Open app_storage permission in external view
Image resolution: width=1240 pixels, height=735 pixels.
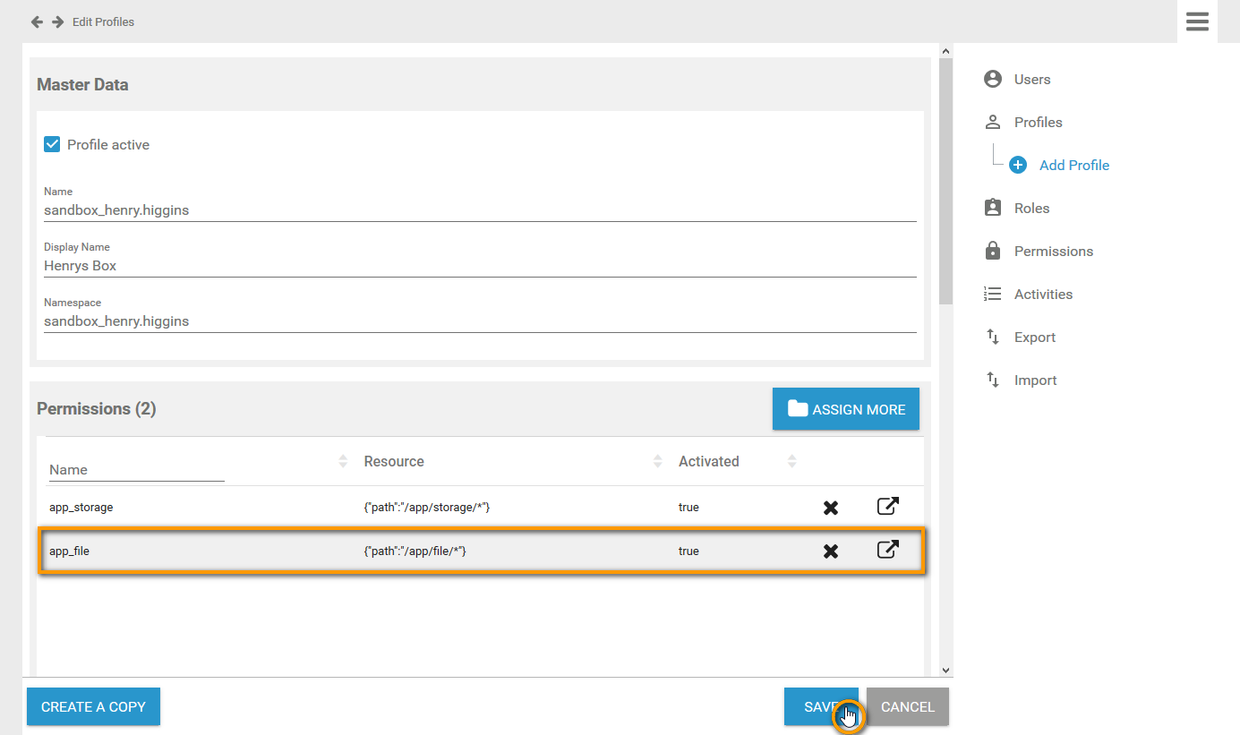[887, 507]
